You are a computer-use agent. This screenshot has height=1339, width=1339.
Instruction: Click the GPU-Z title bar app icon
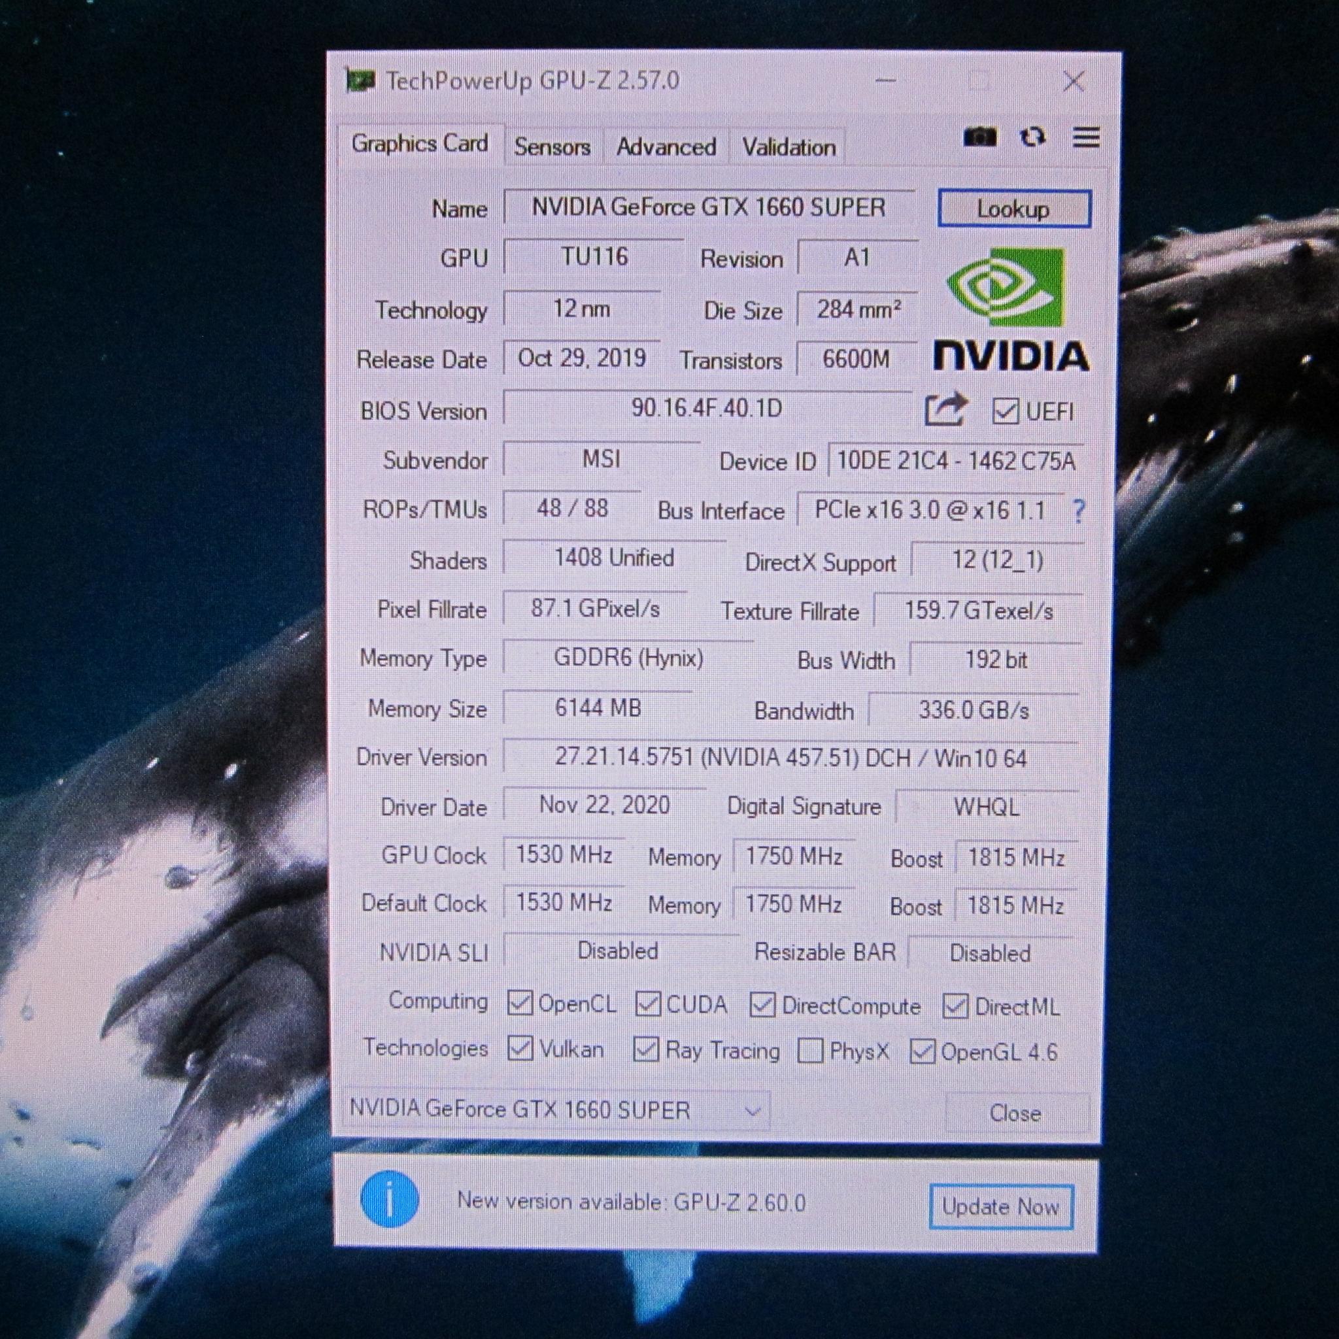(x=360, y=81)
